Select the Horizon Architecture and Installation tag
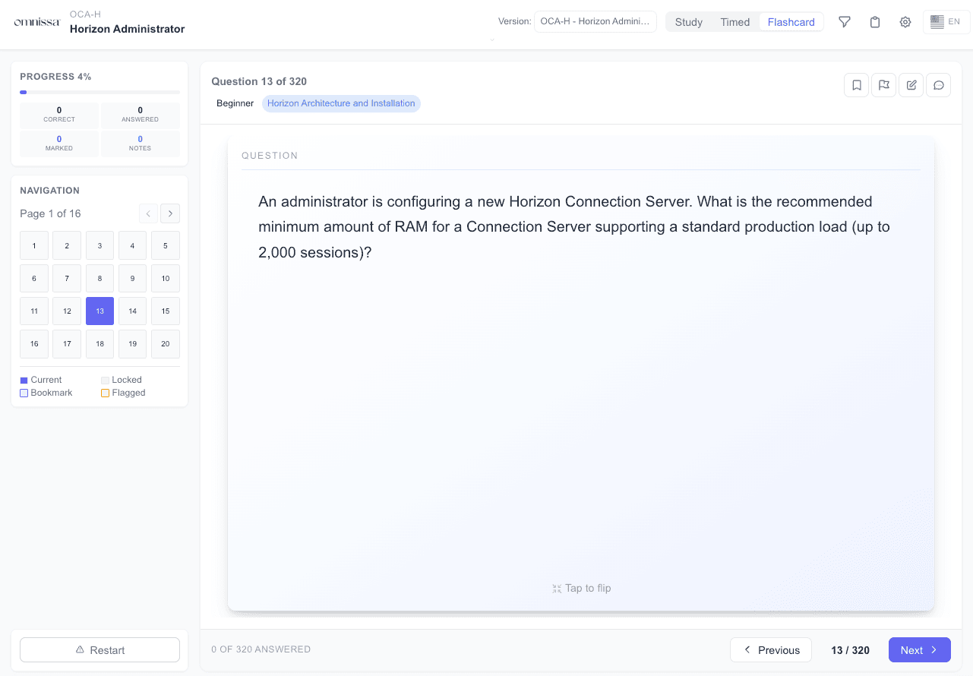 341,103
